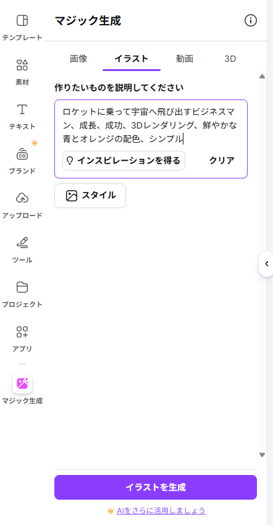Select the ツール (Tools) draw icon
Viewport: 273px width, 525px height.
(x=22, y=243)
